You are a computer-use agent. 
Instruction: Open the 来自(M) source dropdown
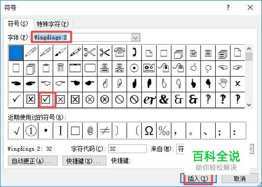click(x=252, y=149)
